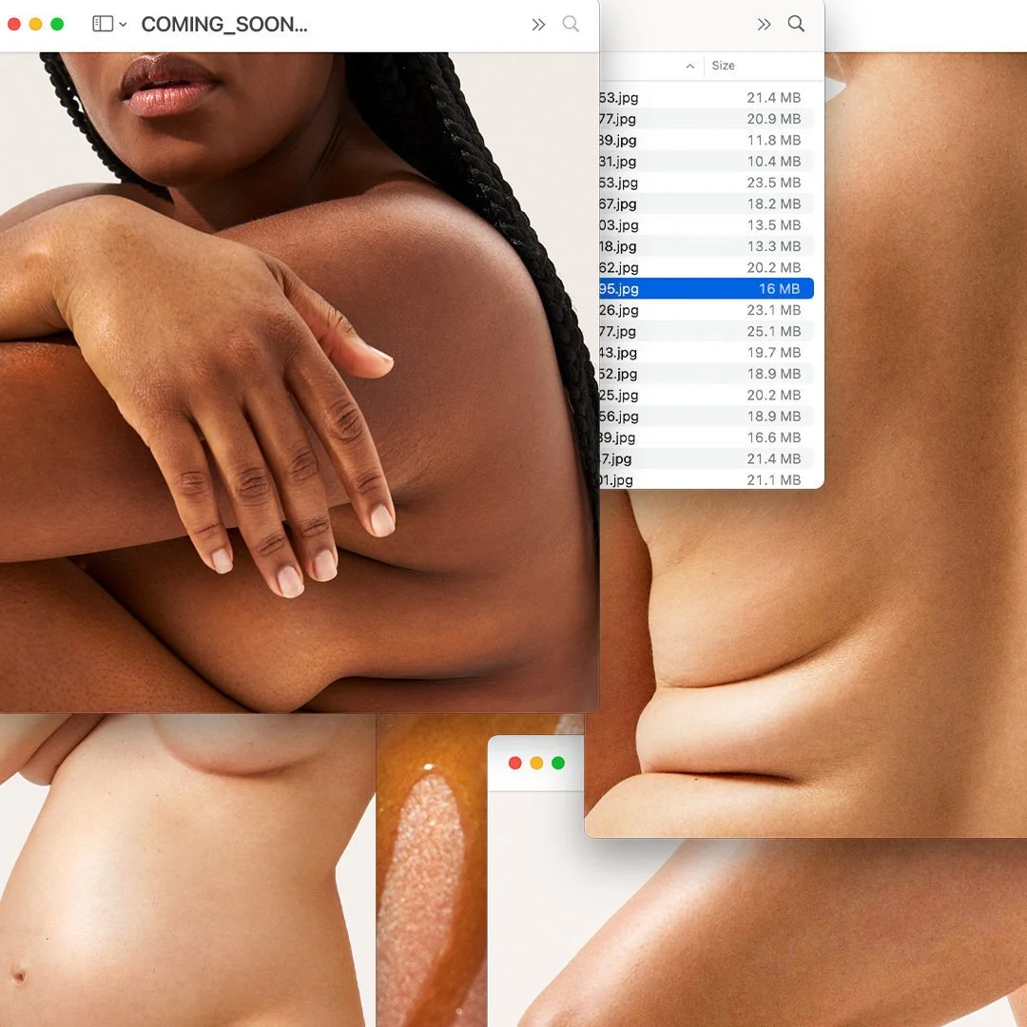This screenshot has width=1027, height=1027.
Task: Select the 26.jpg file sized 23.1 MB
Action: click(x=706, y=310)
